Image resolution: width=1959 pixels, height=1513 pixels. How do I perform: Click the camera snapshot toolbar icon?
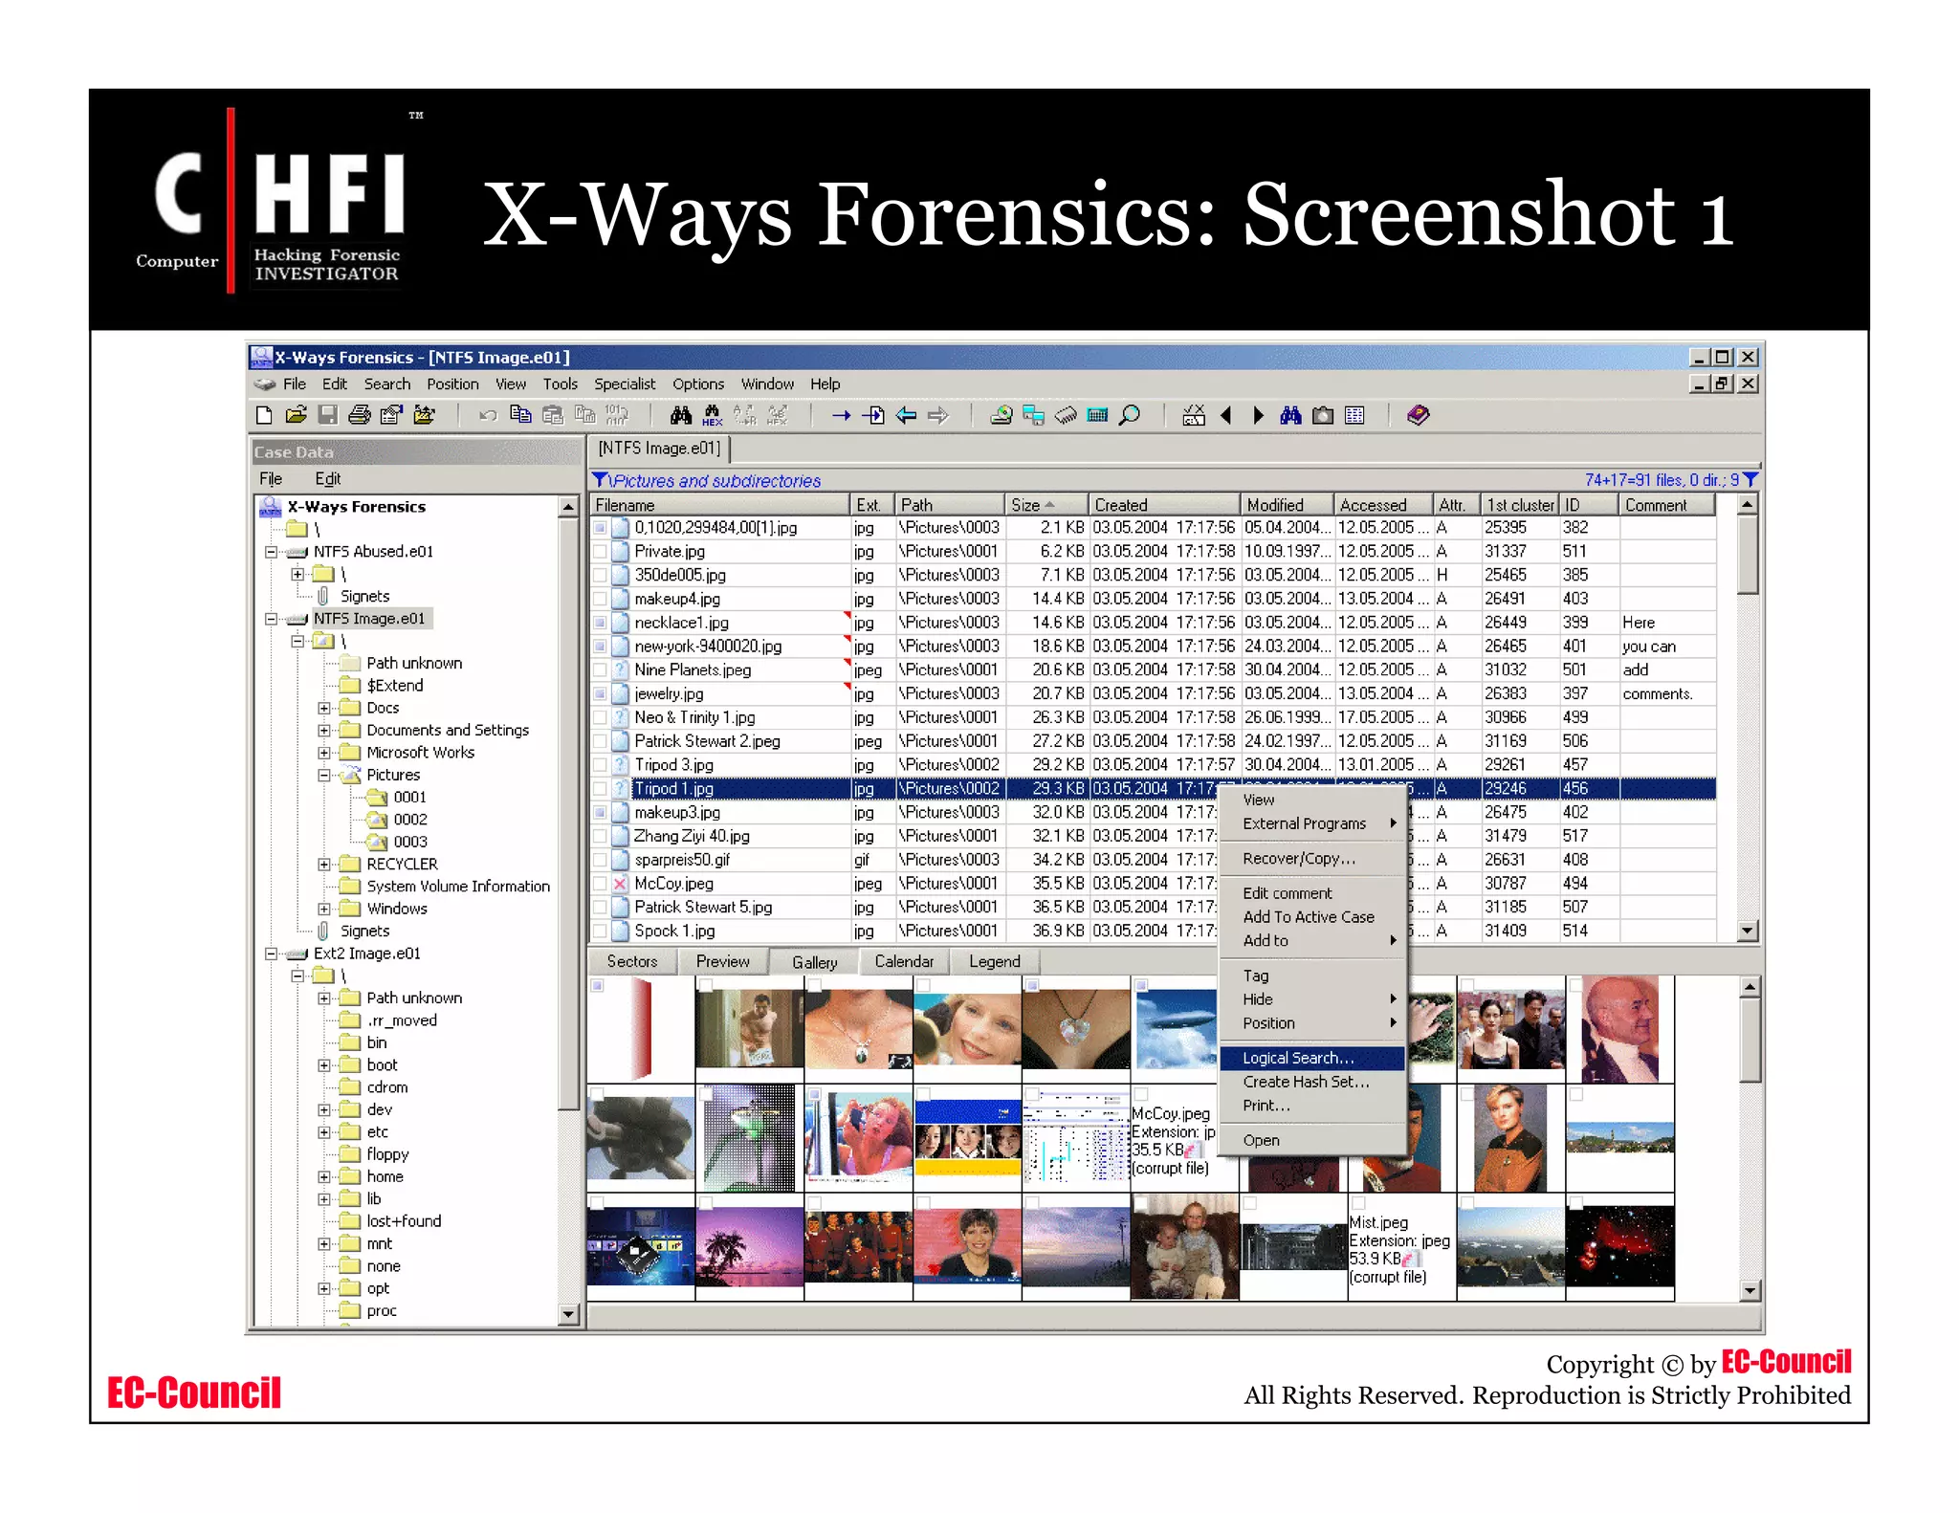[1323, 415]
